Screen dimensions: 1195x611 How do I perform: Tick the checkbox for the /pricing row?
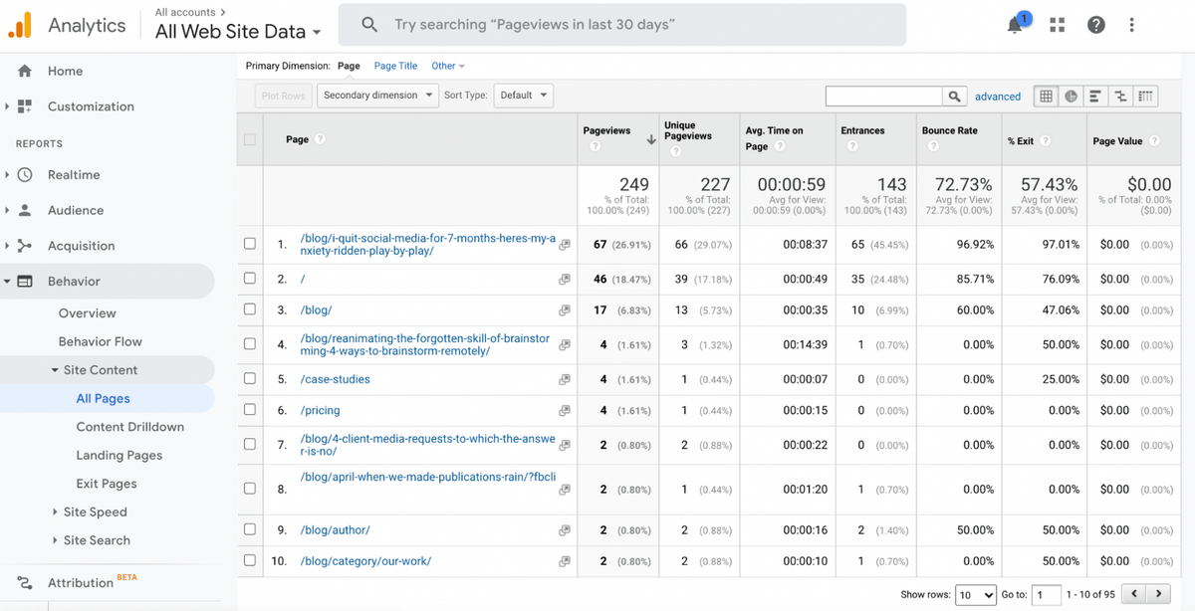250,410
